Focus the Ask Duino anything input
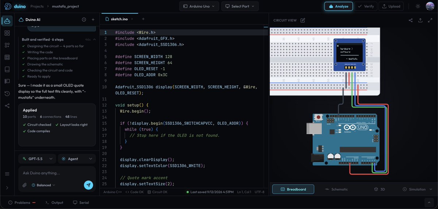This screenshot has width=438, height=209. (x=57, y=173)
